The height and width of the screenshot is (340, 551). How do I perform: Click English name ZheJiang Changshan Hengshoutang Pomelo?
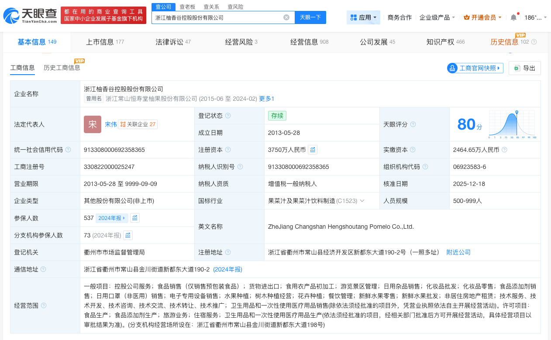point(341,227)
